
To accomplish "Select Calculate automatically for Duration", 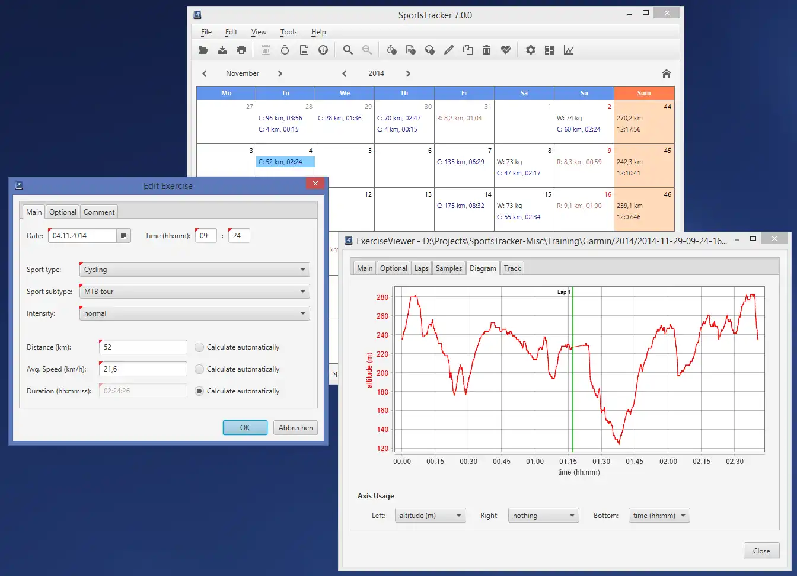I will (200, 391).
